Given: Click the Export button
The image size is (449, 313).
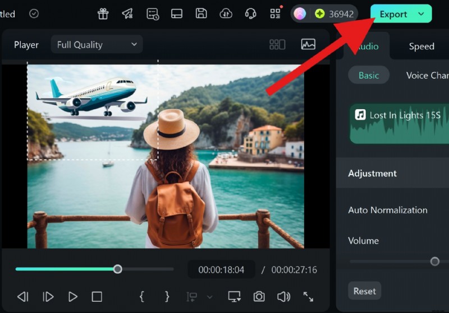Looking at the screenshot, I should 393,14.
